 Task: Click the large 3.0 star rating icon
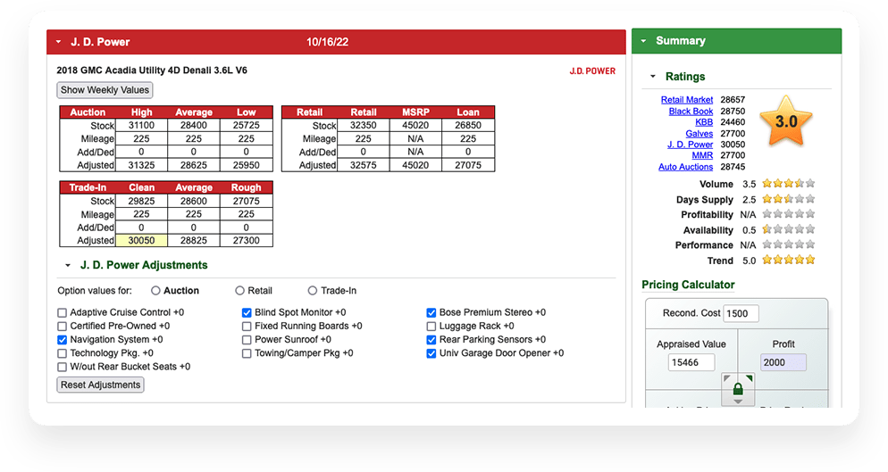click(786, 121)
